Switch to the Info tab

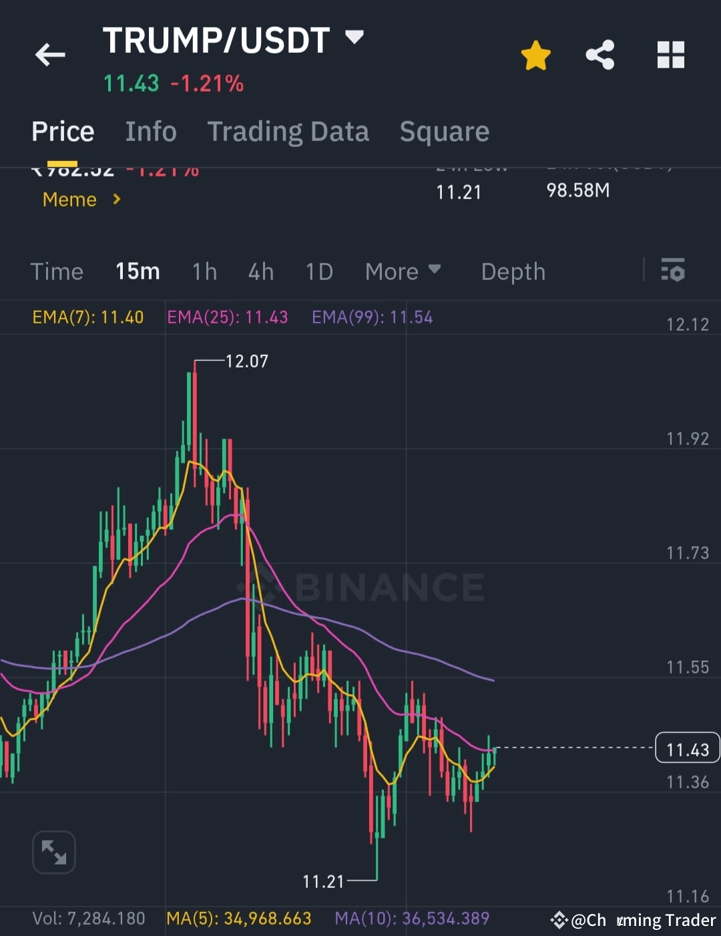click(151, 131)
